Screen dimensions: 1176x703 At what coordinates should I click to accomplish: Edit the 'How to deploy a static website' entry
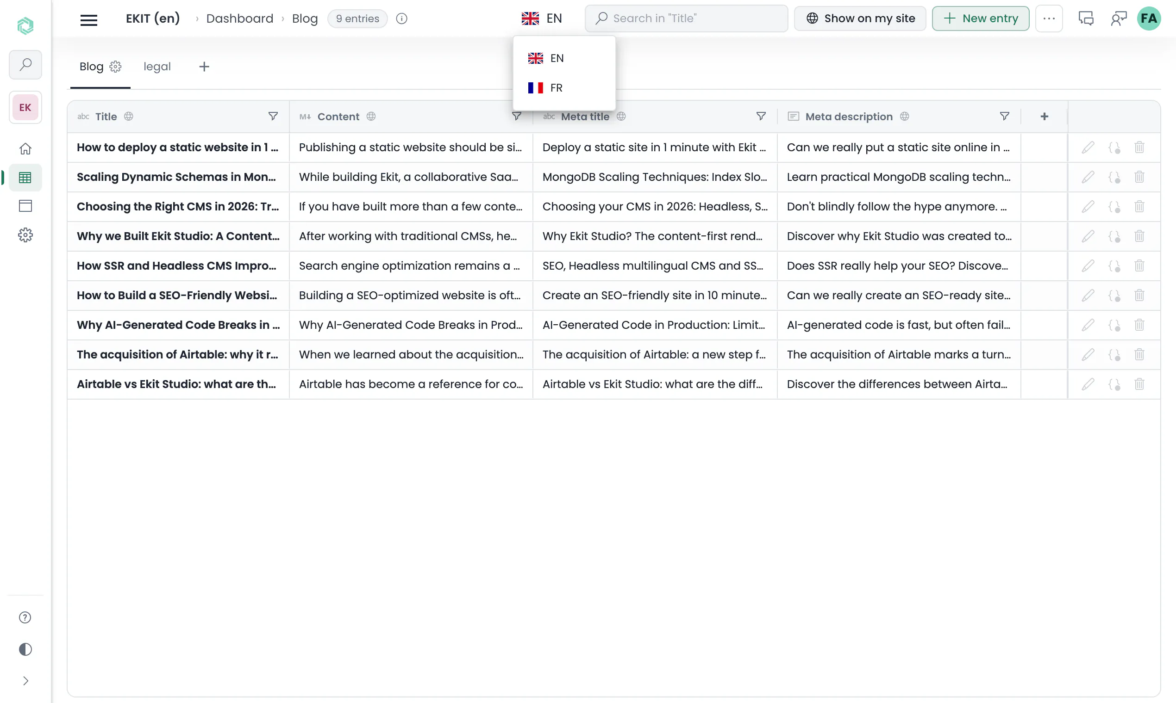tap(1088, 148)
